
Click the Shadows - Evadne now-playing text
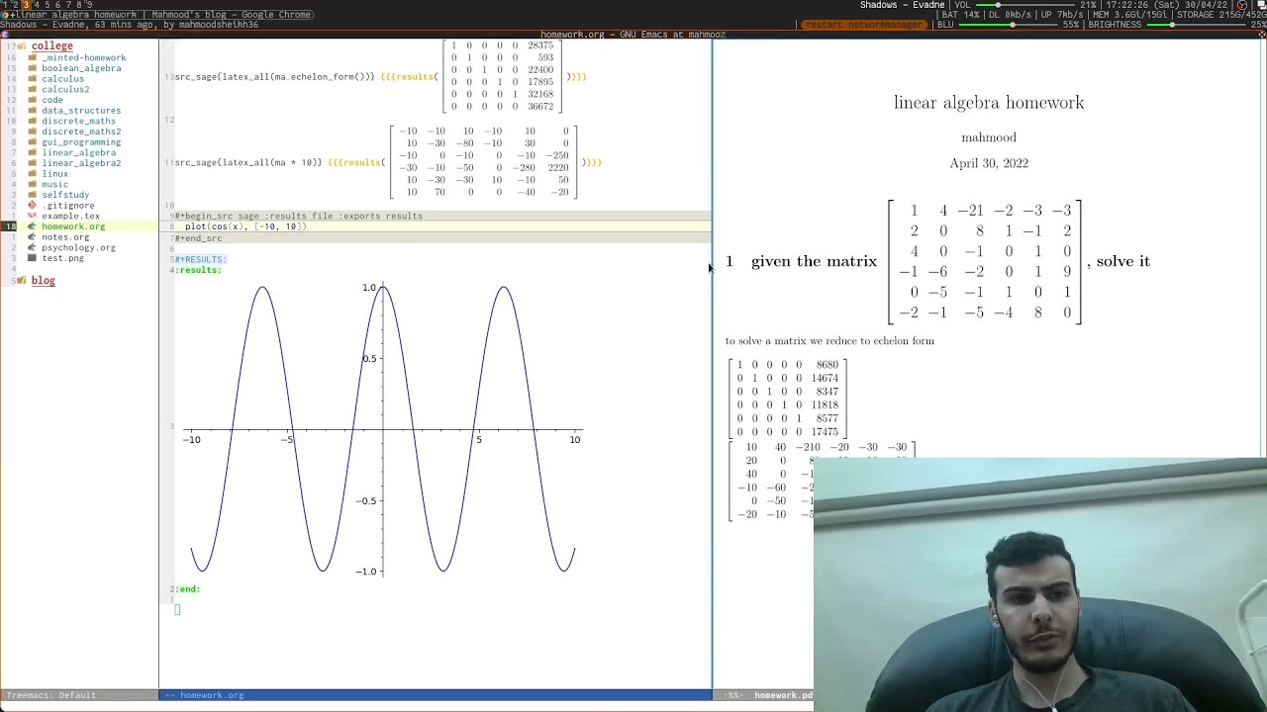tap(902, 5)
